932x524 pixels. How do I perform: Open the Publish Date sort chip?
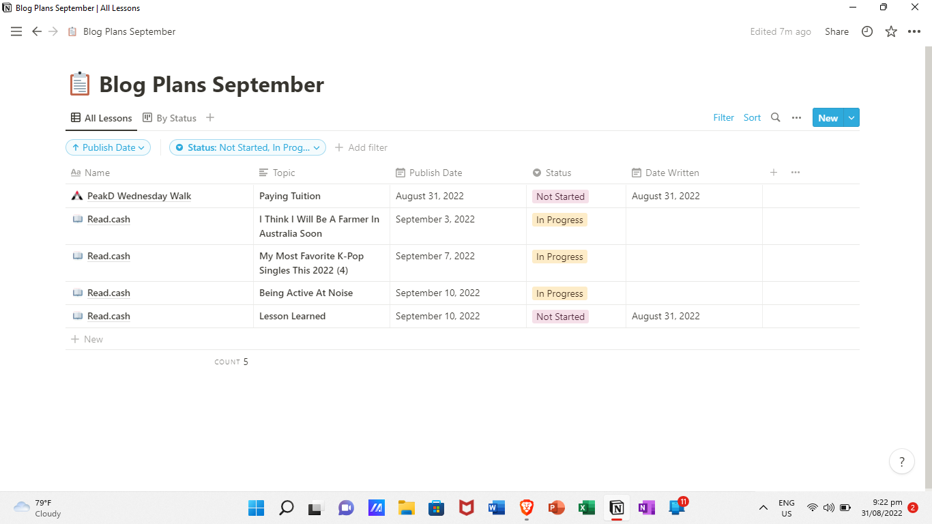[108, 147]
